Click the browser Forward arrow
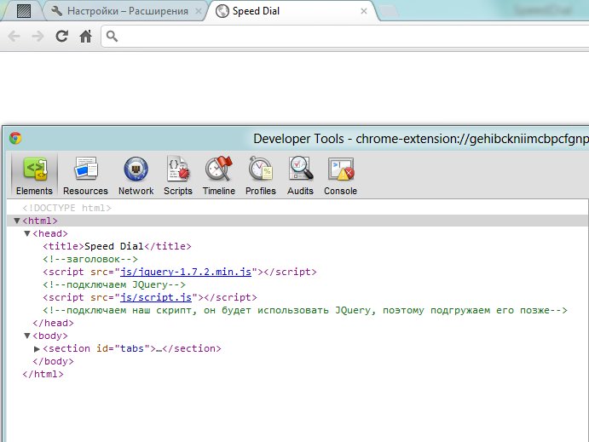The image size is (589, 442). point(38,37)
